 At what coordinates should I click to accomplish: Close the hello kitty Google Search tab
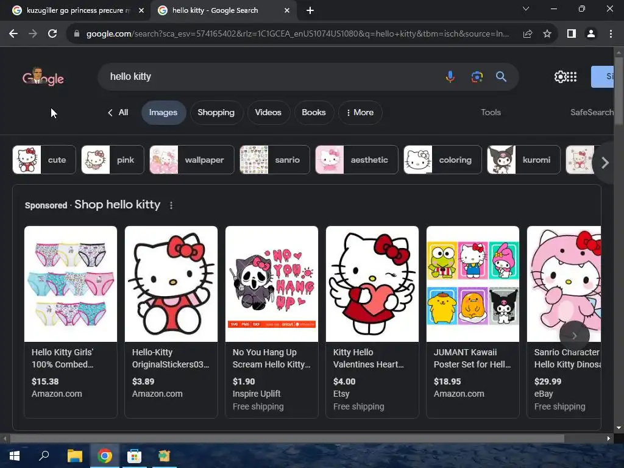pos(287,11)
